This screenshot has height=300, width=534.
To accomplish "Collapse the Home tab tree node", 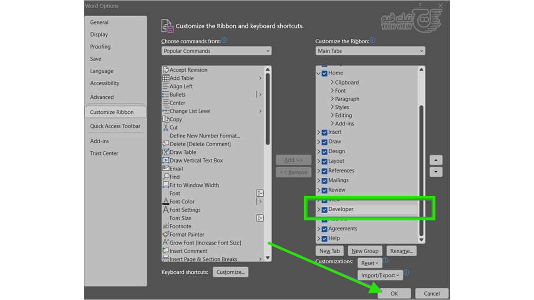I will click(319, 73).
